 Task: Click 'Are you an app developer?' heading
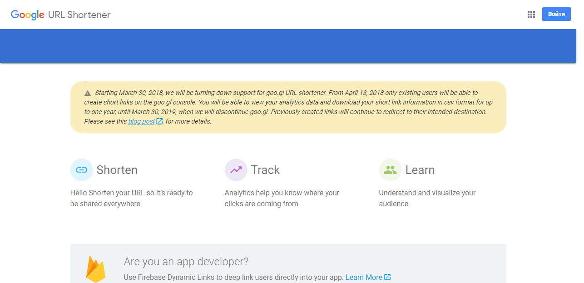click(186, 262)
